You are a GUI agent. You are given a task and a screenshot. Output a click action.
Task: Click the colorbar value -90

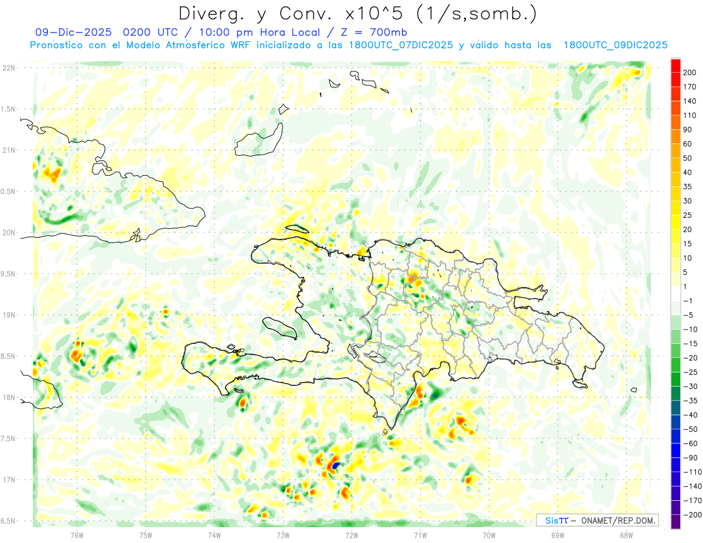coord(692,458)
